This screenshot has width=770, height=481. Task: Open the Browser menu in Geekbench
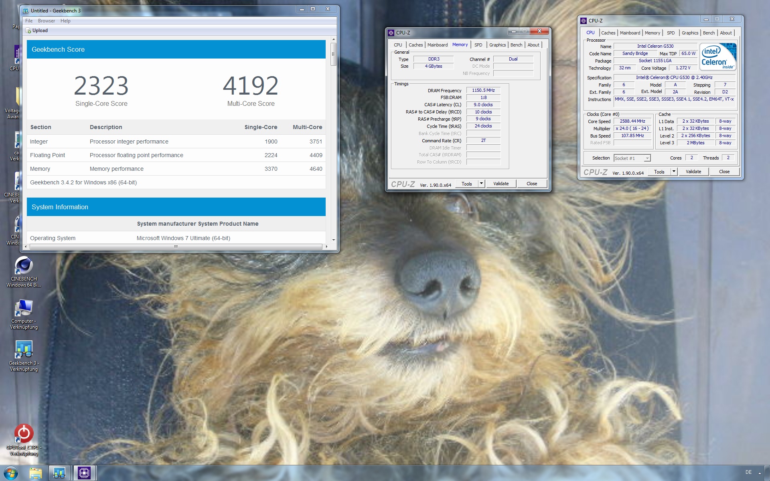[47, 21]
